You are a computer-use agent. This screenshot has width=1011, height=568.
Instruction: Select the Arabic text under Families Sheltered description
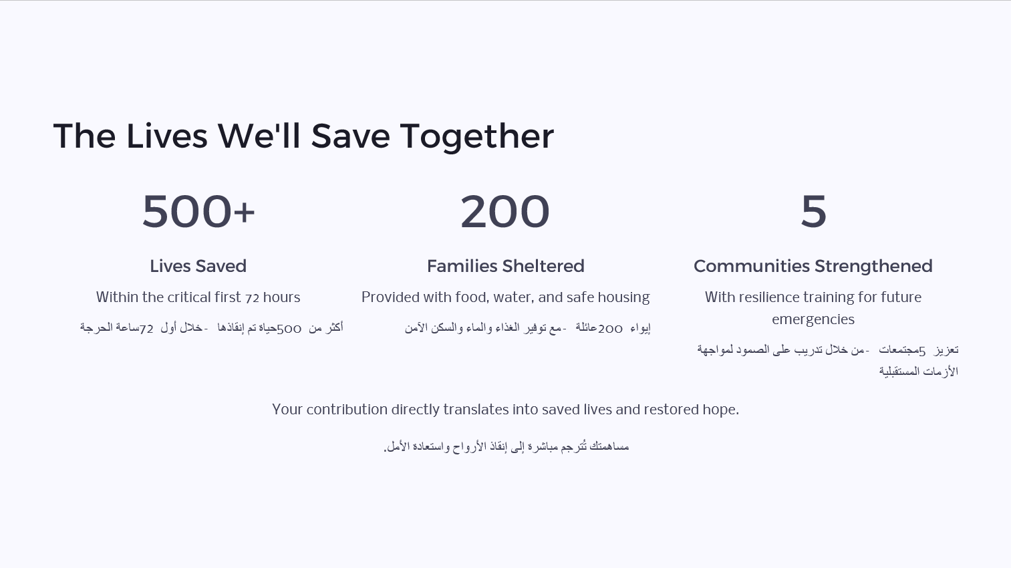coord(527,328)
